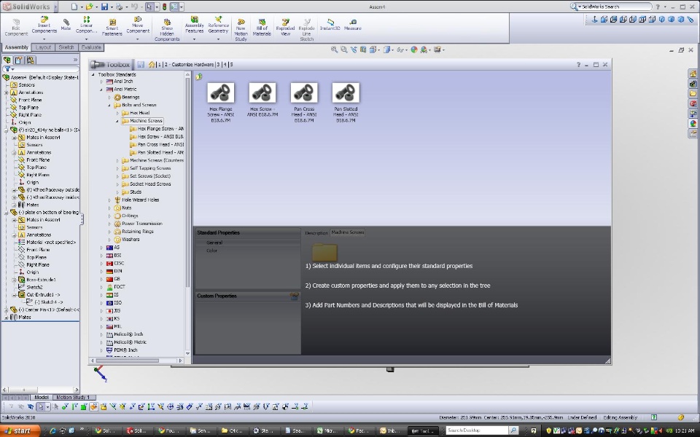Select the Hex Screw ANSI B18.6.7M thumbnail
Image resolution: width=700 pixels, height=437 pixels.
[x=262, y=92]
